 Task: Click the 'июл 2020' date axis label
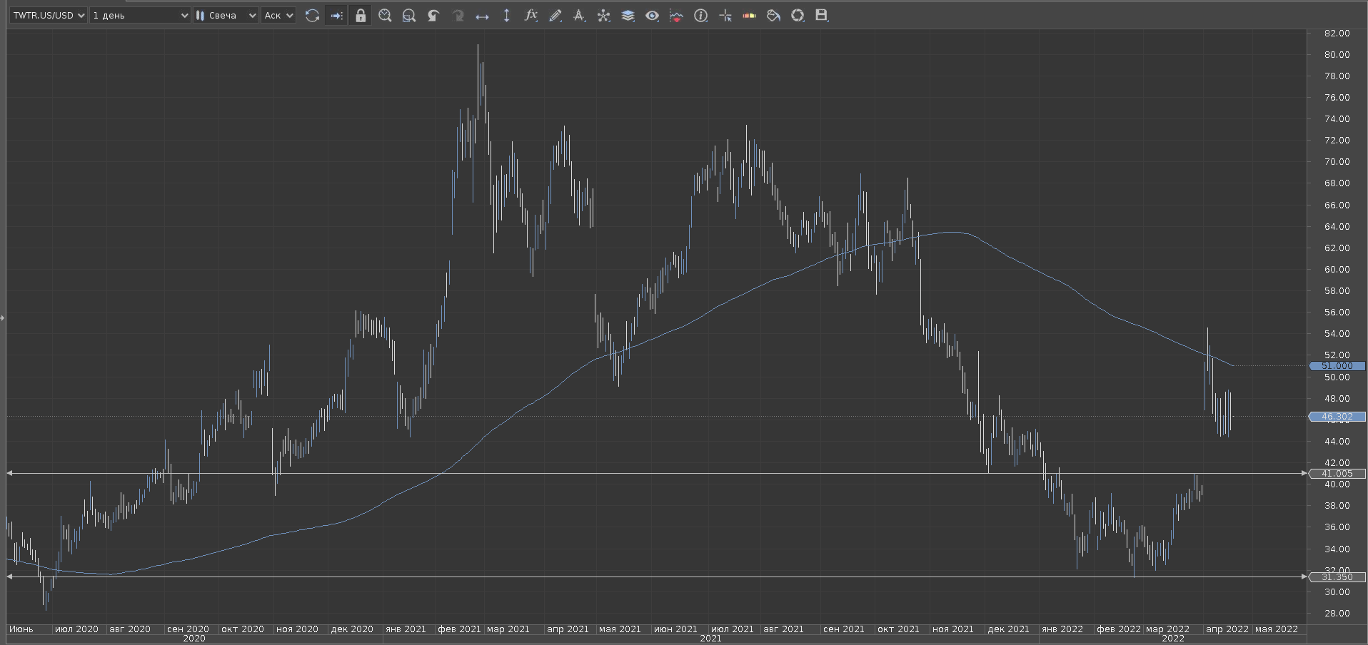pos(76,629)
